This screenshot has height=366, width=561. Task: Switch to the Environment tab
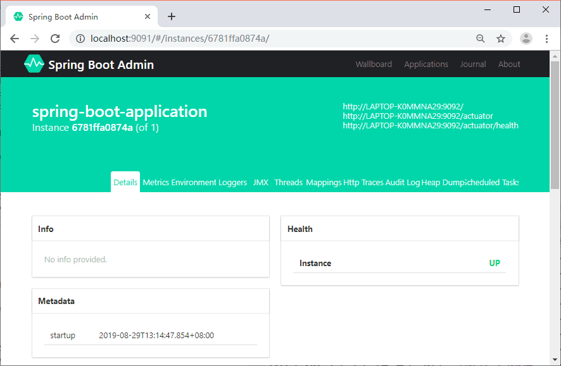[194, 182]
